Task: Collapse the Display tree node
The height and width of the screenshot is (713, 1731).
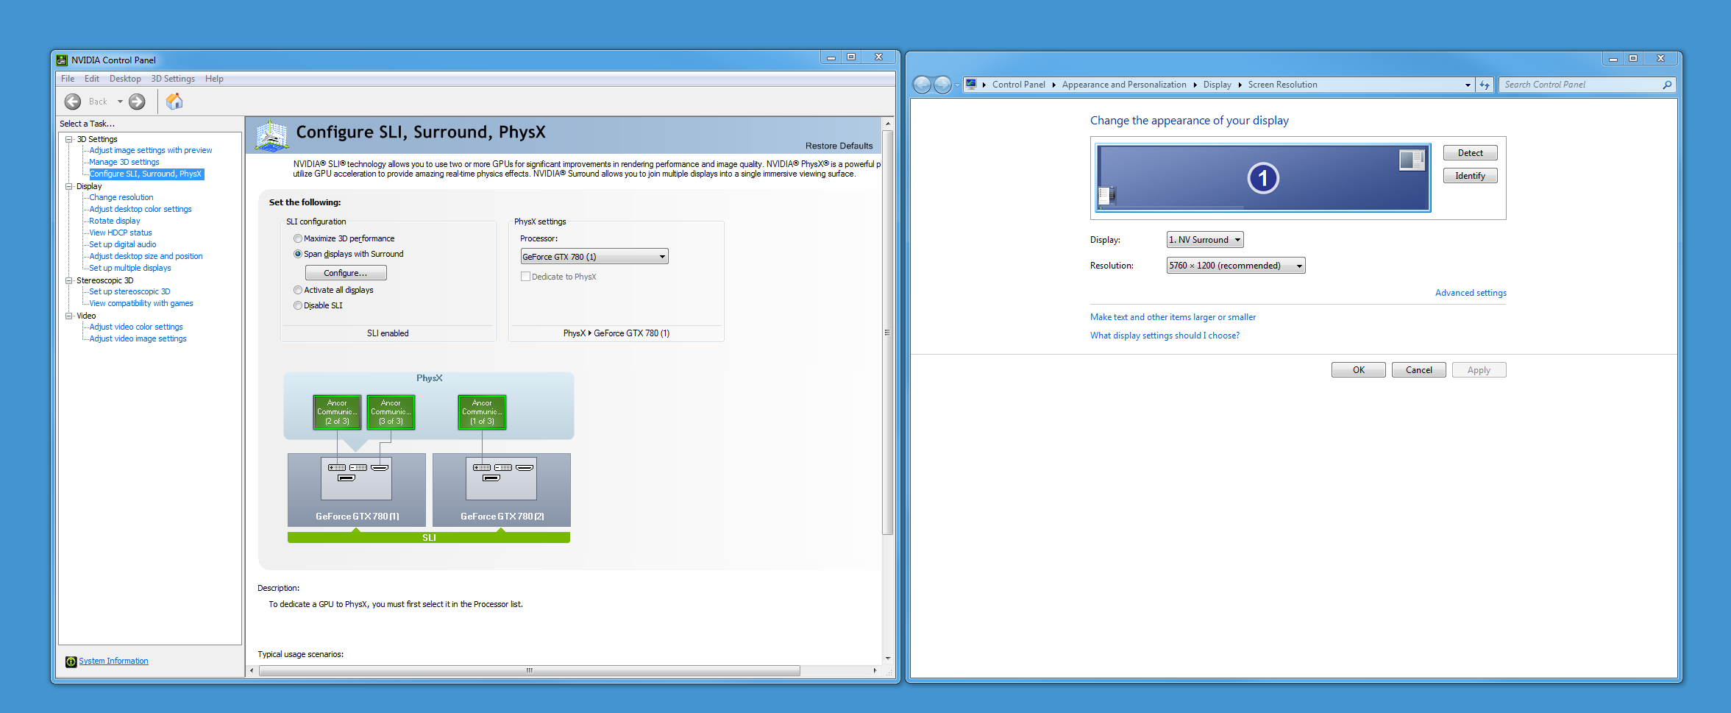Action: point(69,186)
